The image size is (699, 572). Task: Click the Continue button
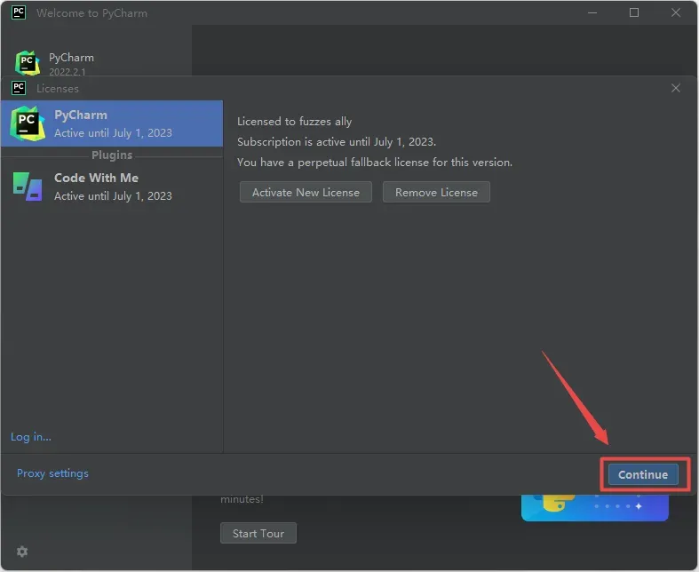point(642,474)
